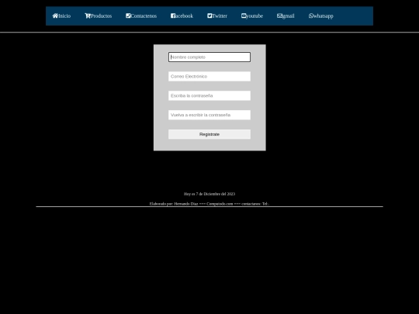Open the gmail nav link text

tap(289, 16)
